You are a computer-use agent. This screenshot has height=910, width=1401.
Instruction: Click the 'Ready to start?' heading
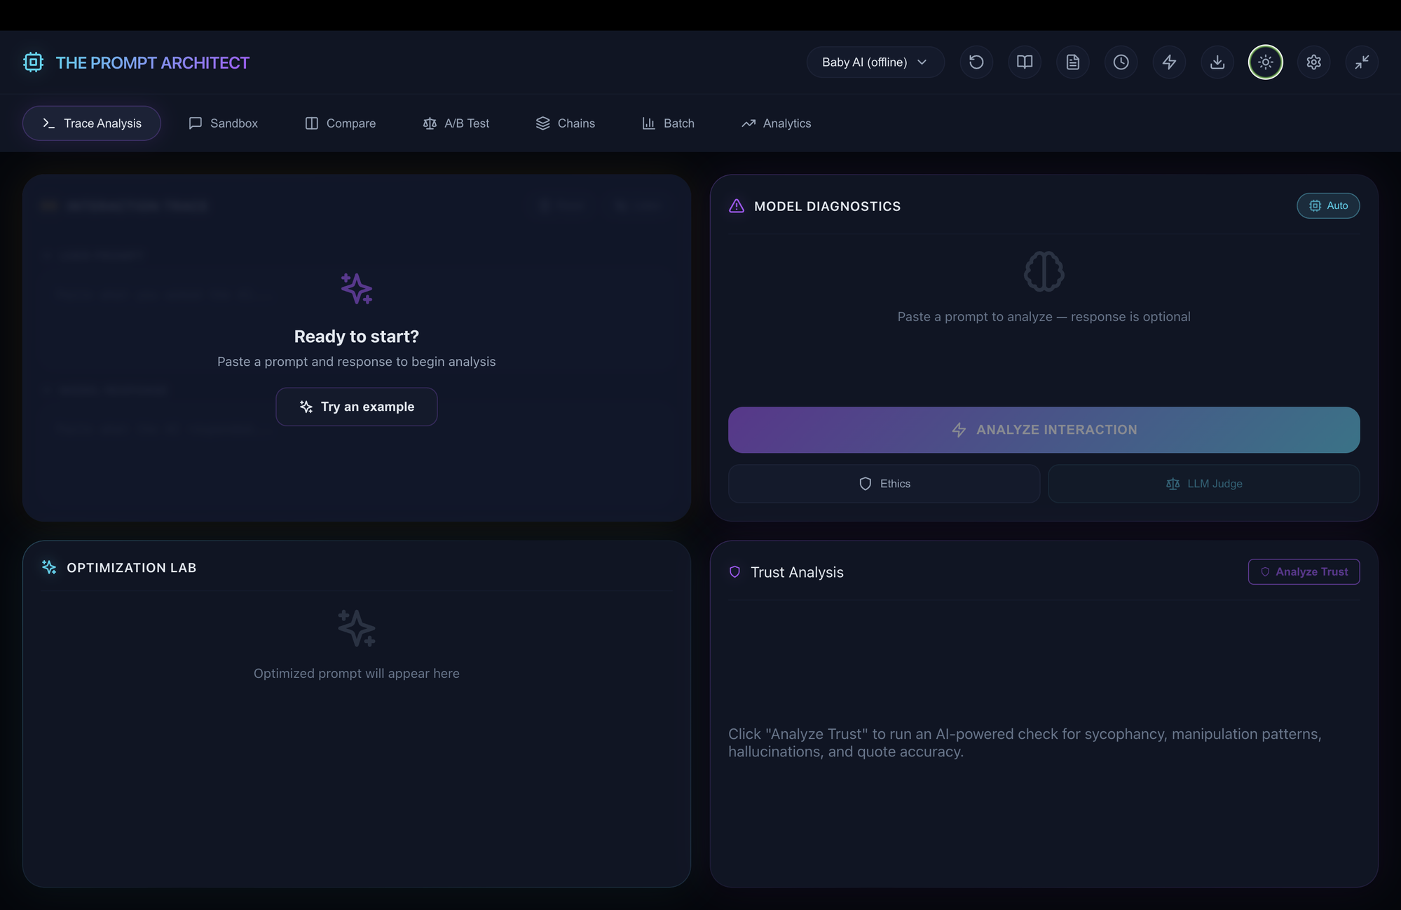click(357, 337)
